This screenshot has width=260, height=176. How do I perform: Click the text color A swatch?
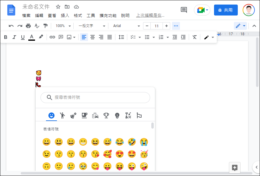pyautogui.click(x=32, y=37)
